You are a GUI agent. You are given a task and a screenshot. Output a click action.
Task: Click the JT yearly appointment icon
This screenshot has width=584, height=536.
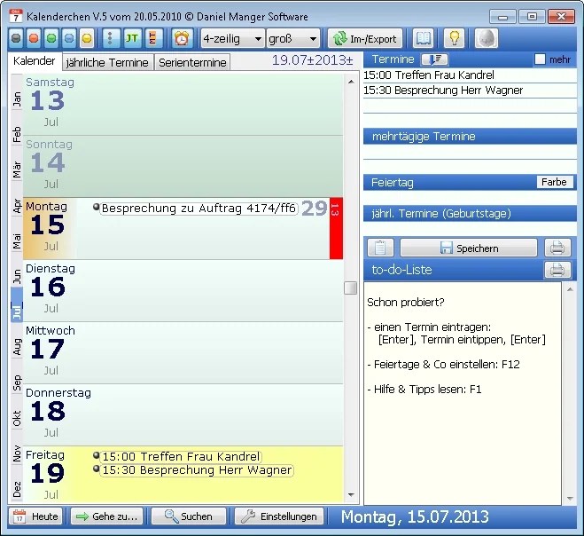131,38
